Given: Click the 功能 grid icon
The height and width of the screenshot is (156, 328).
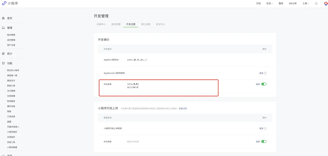Looking at the screenshot, I should [x=3, y=63].
